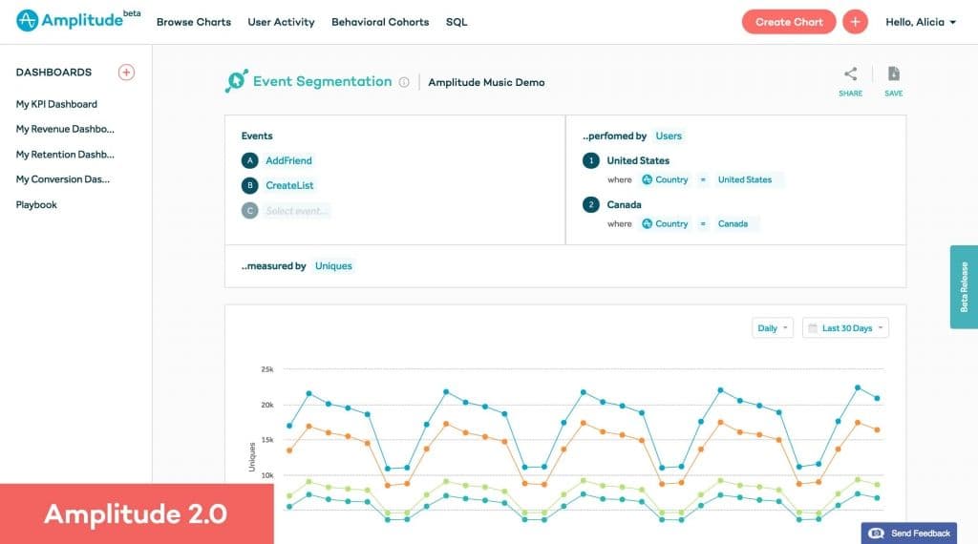
Task: Open My KPI Dashboard in sidebar
Action: (x=56, y=104)
